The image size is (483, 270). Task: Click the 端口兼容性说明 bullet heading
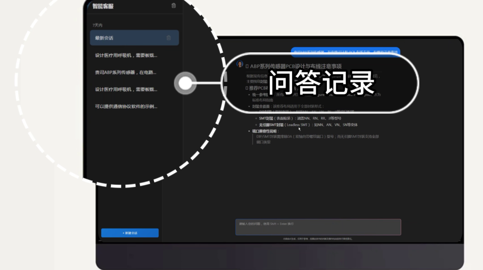[266, 131]
